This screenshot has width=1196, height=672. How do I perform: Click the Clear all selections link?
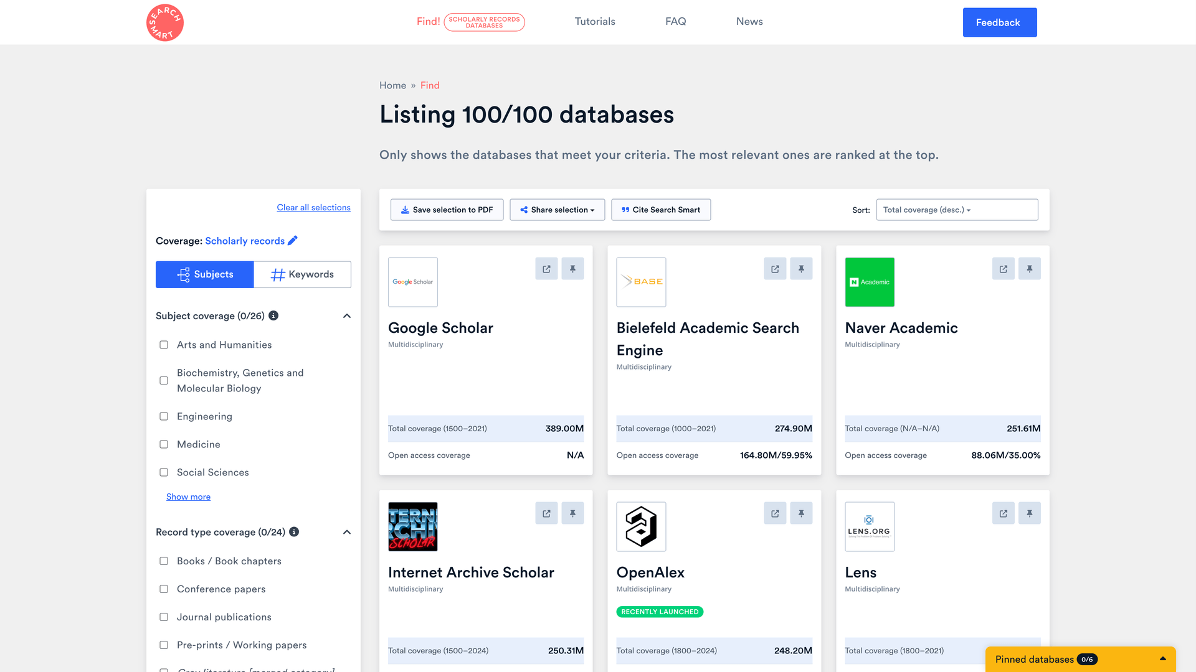(313, 207)
